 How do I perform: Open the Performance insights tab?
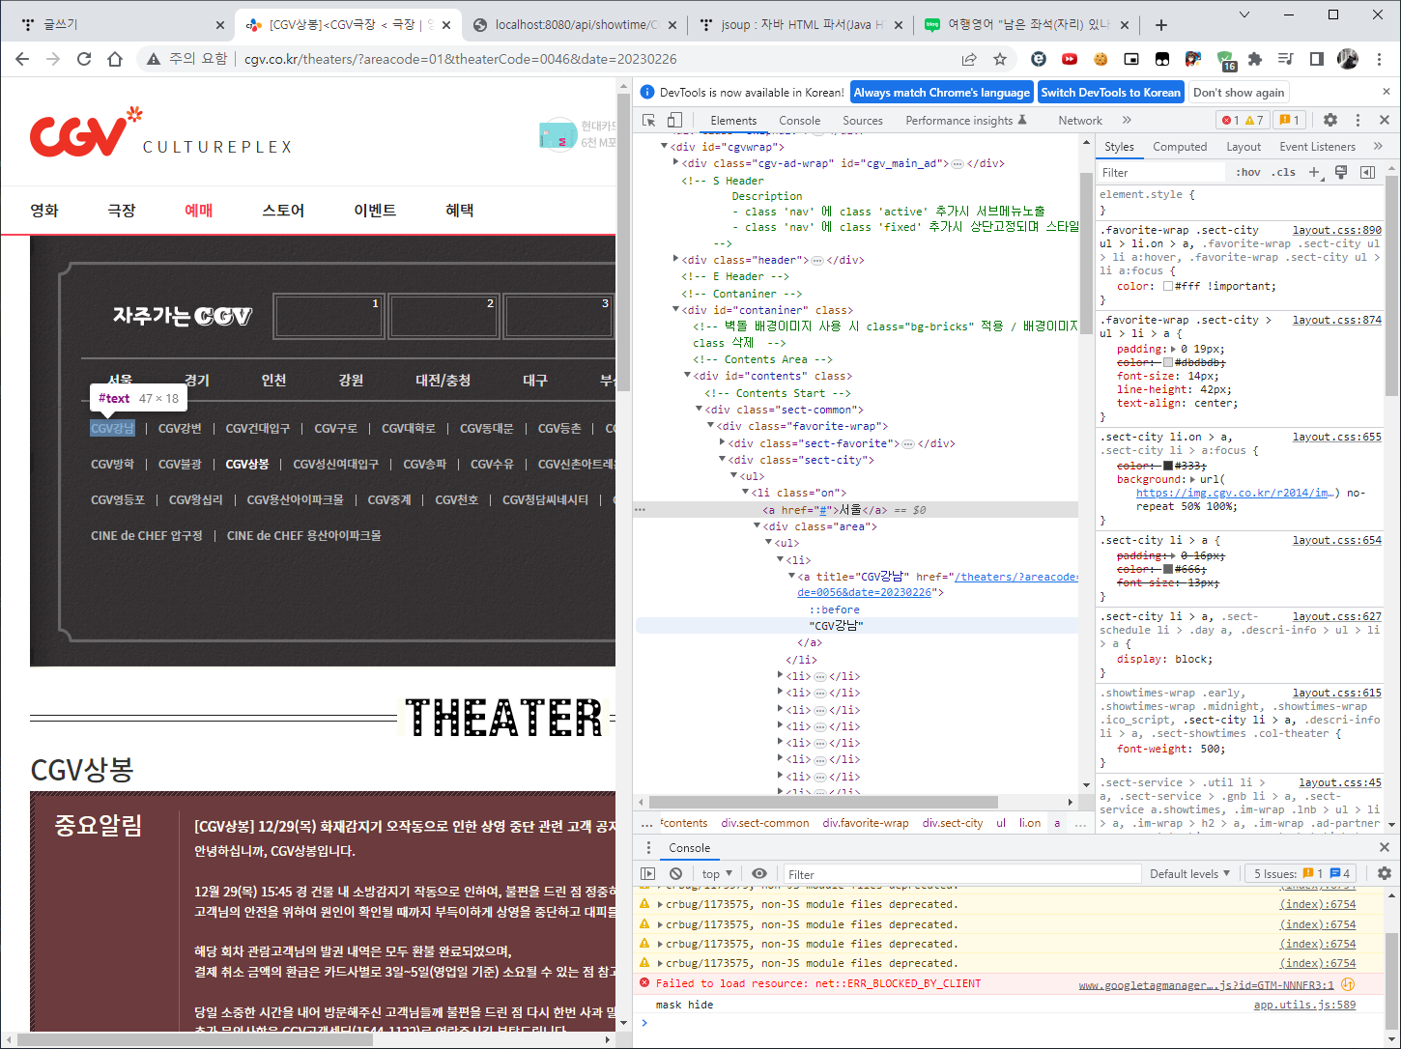(965, 121)
